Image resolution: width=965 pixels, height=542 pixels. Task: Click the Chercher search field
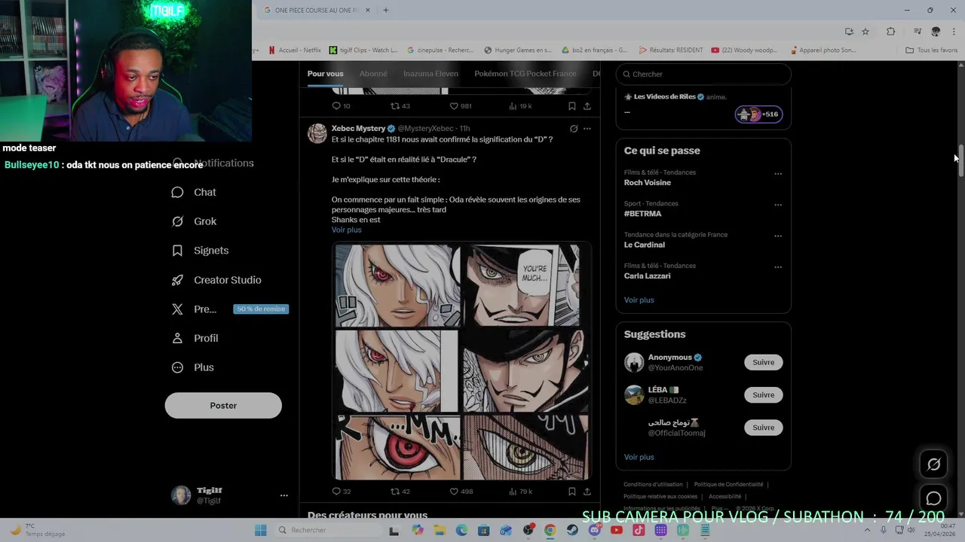pyautogui.click(x=703, y=74)
